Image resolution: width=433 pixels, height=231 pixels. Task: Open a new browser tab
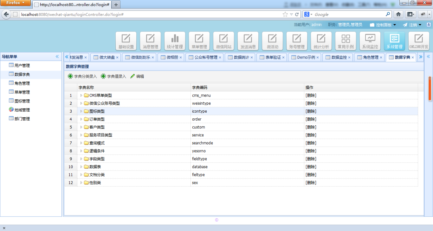[x=116, y=5]
